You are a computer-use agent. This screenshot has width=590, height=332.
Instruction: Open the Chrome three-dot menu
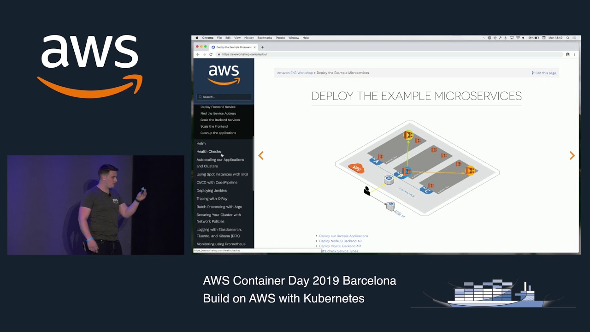574,54
